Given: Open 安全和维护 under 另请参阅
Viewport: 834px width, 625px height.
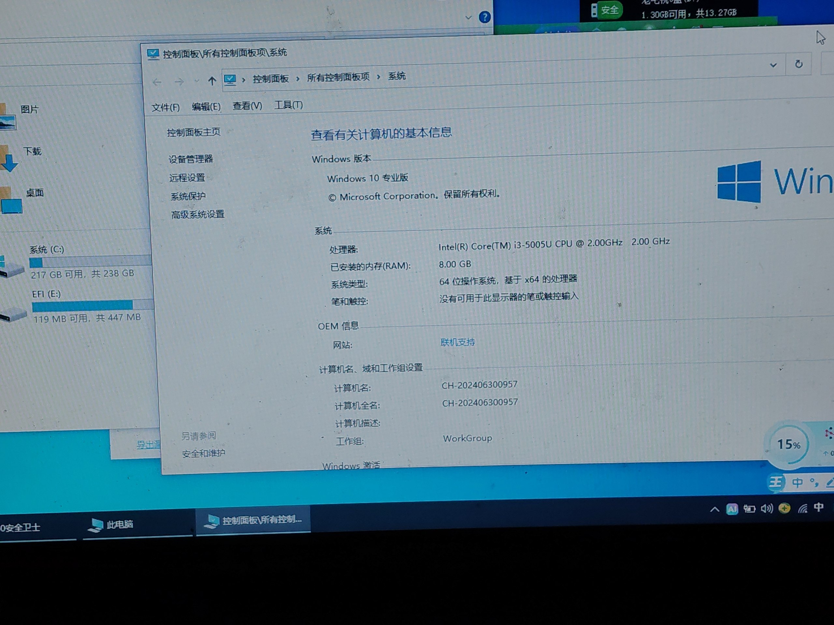Looking at the screenshot, I should 204,453.
